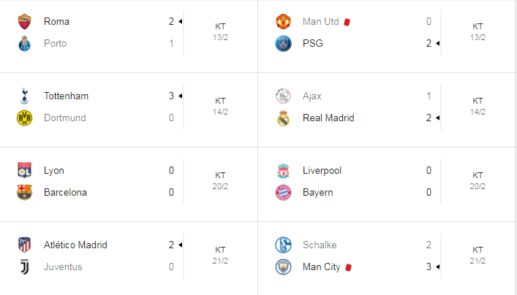Click the Porto club crest icon
Image resolution: width=517 pixels, height=295 pixels.
24,44
